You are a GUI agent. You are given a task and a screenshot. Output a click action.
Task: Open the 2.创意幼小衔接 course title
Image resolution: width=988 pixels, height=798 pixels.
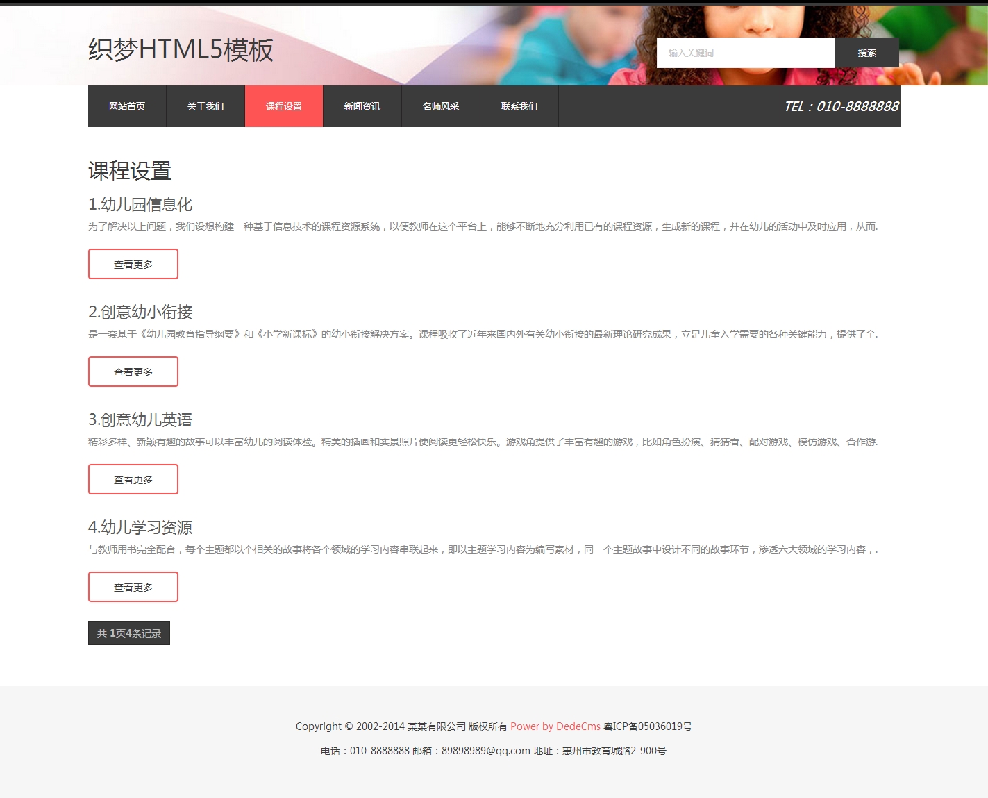coord(140,312)
